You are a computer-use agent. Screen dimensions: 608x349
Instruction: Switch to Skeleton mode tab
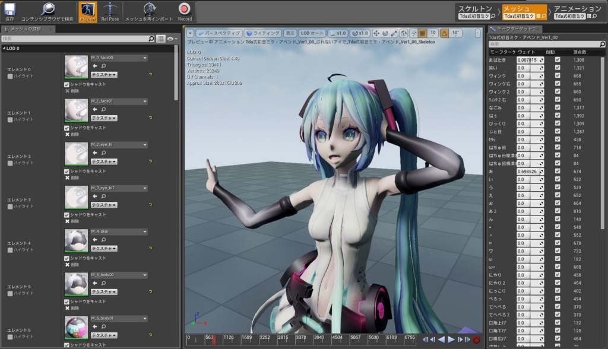point(476,12)
